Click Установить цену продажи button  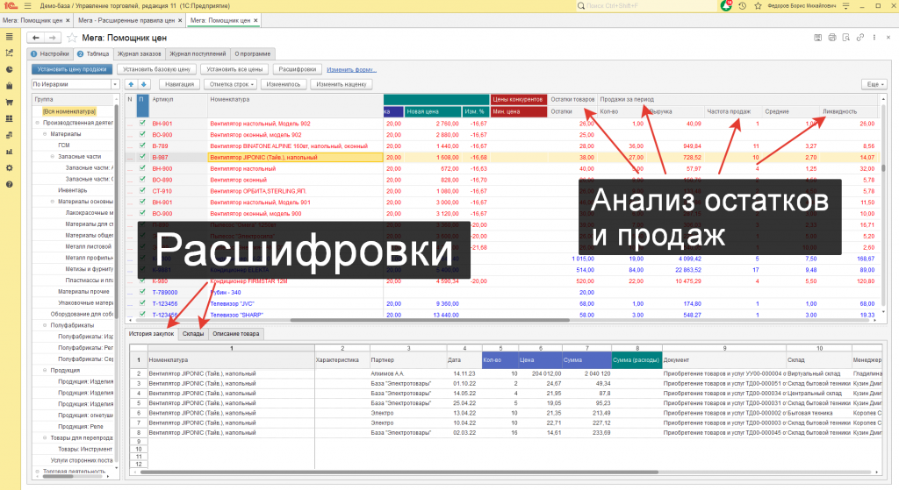[72, 69]
